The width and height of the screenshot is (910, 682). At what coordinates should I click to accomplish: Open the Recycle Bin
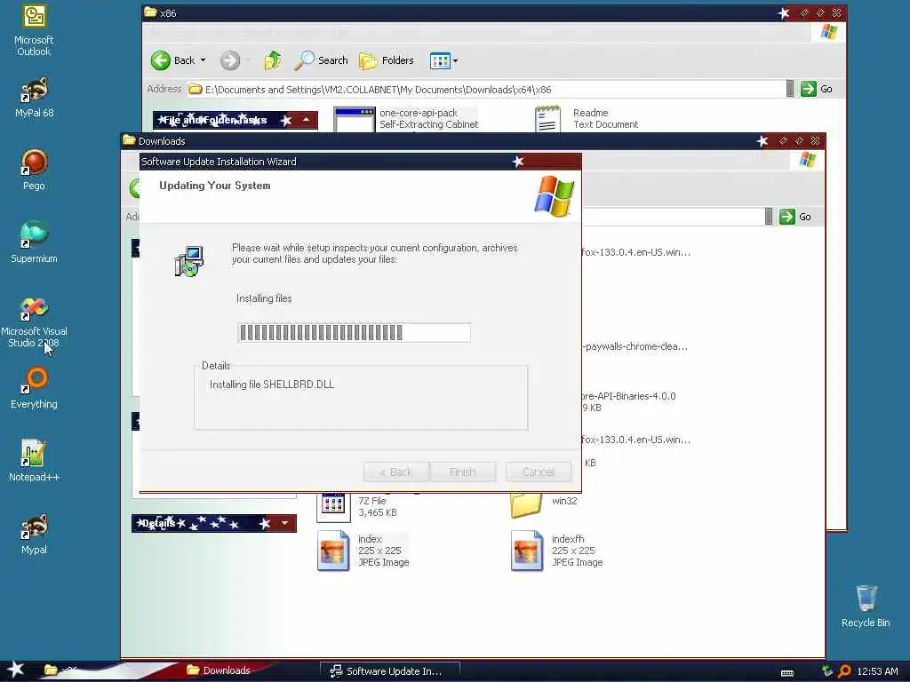866,606
